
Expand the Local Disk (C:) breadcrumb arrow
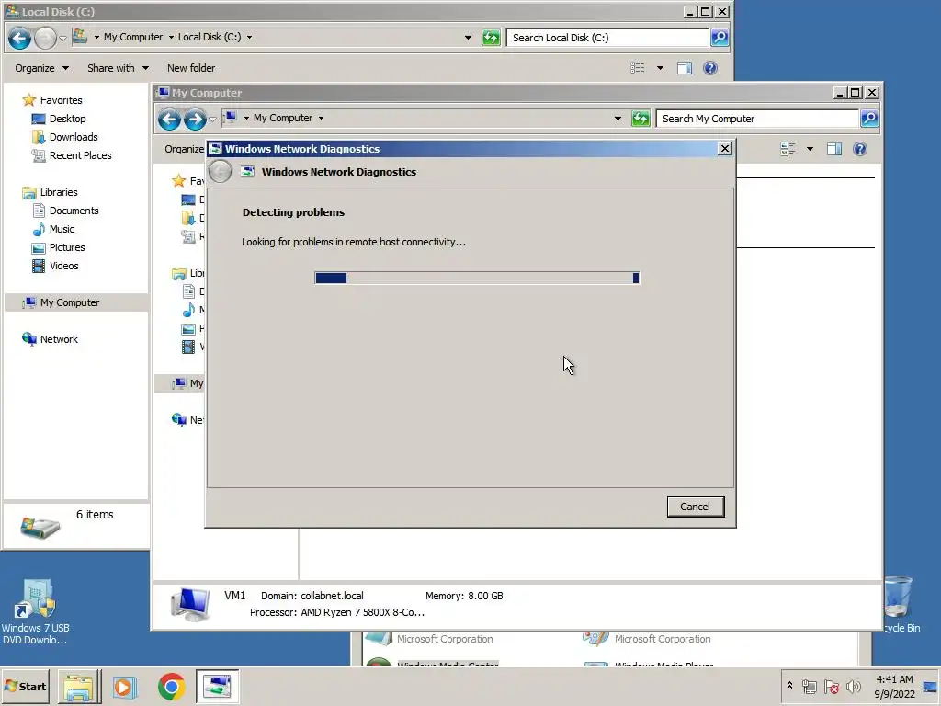[249, 37]
